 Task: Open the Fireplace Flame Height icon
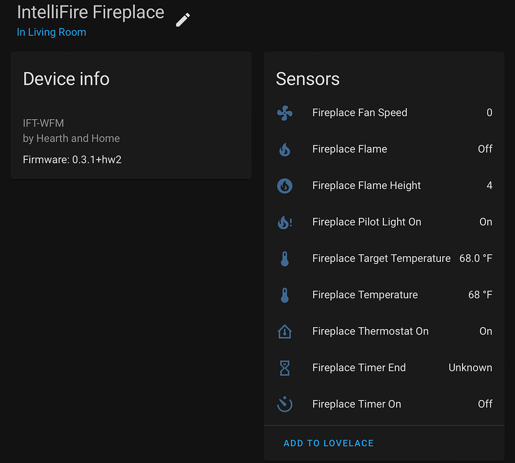[x=285, y=186]
